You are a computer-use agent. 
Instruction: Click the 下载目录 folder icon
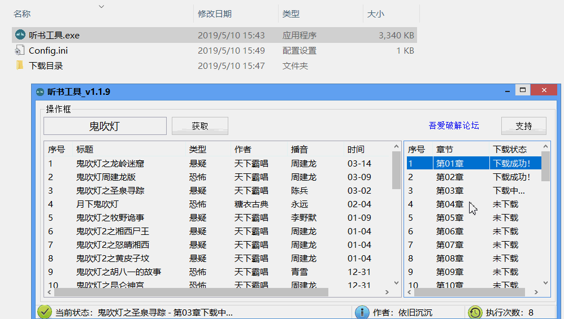(x=20, y=65)
